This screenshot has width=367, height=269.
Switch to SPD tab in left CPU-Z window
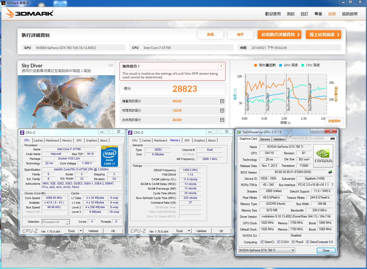79,140
